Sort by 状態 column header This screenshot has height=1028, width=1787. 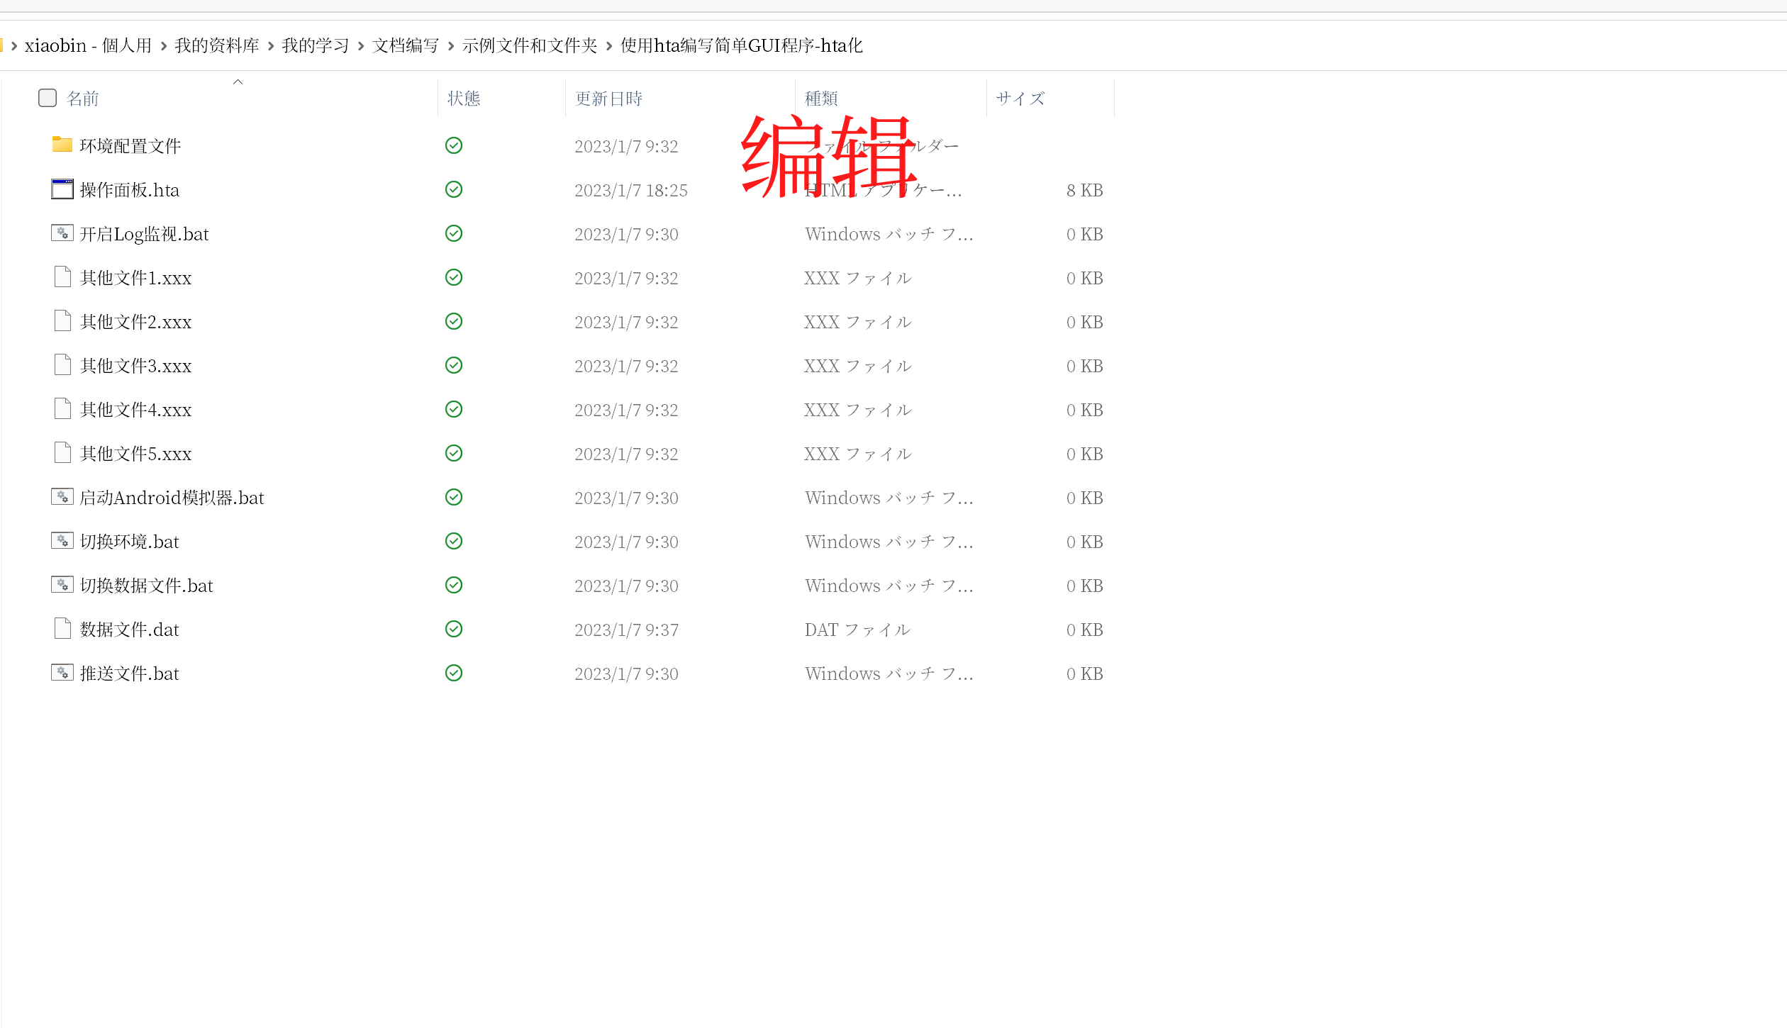(x=464, y=99)
